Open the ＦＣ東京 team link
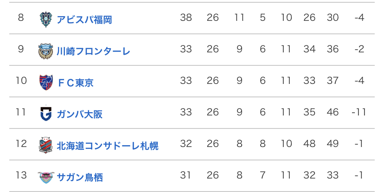 (76, 83)
